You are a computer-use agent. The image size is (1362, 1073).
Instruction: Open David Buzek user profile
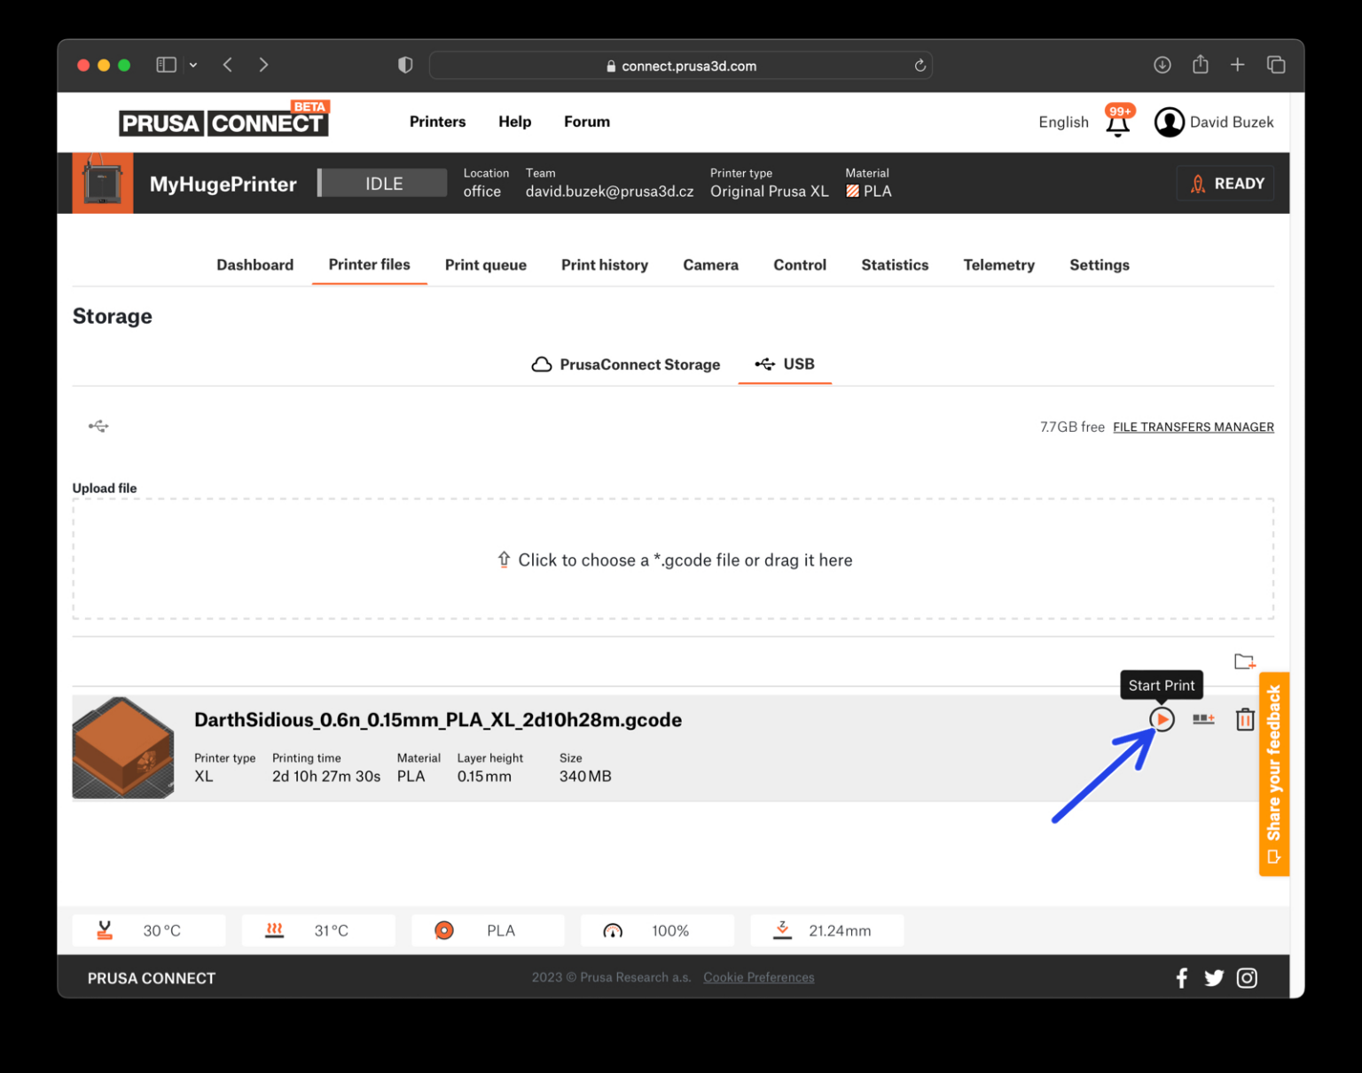click(x=1213, y=122)
